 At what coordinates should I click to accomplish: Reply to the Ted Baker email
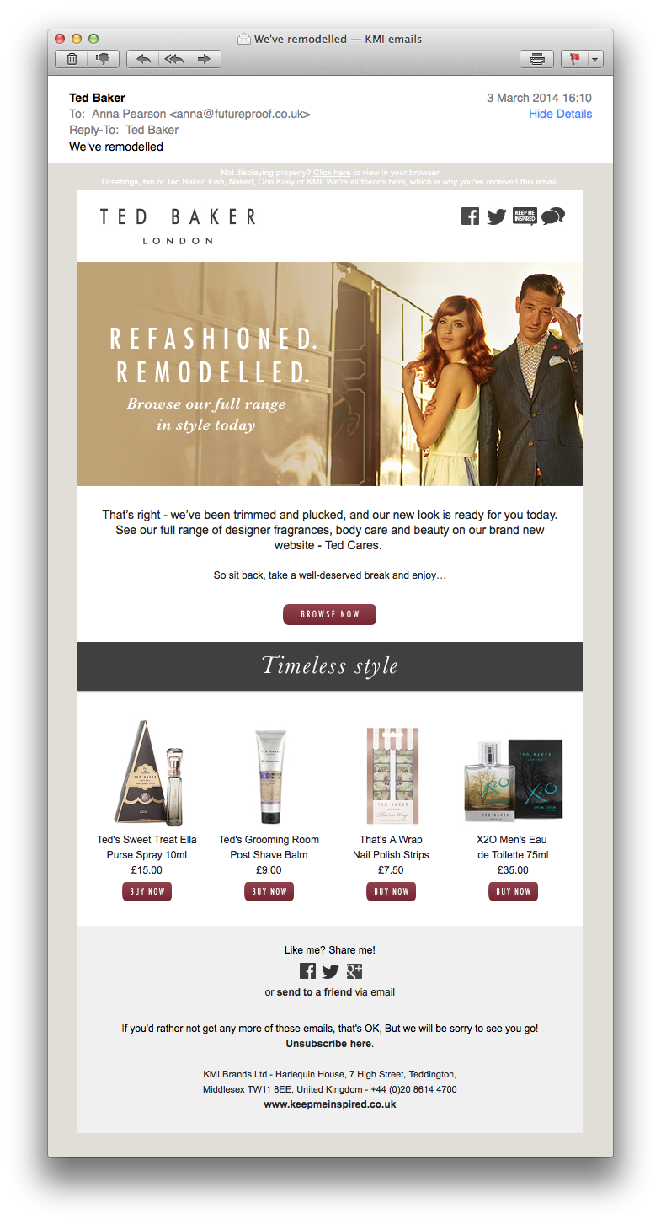point(143,59)
